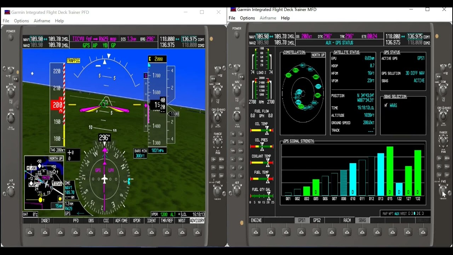Click the HDG knob on the MFD bezel
The width and height of the screenshot is (453, 255).
237,116
